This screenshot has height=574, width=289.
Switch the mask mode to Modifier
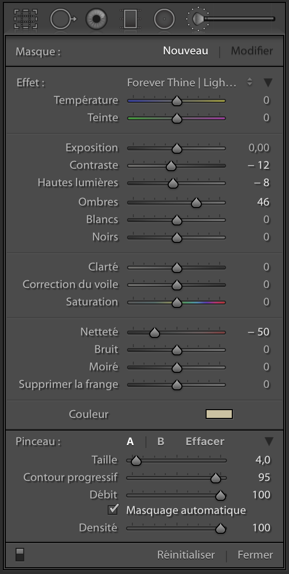point(252,51)
